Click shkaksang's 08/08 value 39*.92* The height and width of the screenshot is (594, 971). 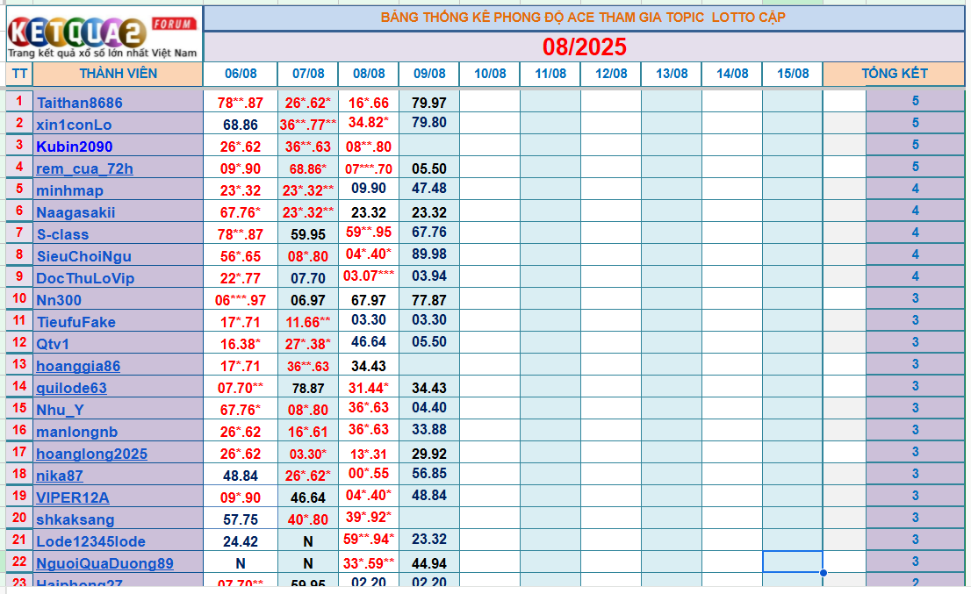369,517
